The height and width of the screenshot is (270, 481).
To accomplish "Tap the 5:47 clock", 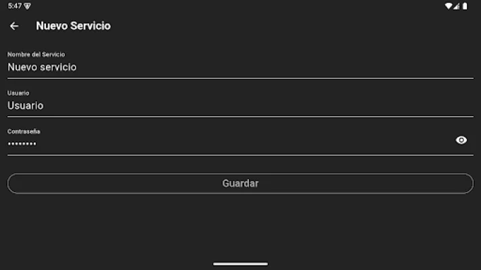I will click(x=14, y=6).
